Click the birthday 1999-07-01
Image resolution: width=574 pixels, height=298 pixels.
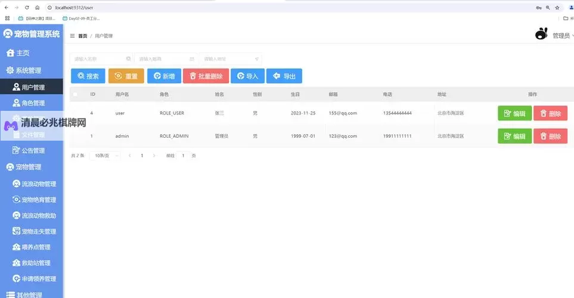pos(303,136)
